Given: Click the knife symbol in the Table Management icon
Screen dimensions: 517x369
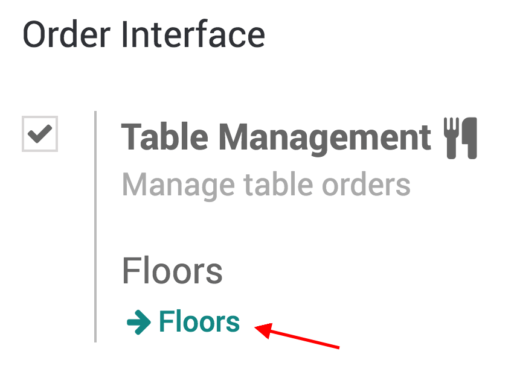Looking at the screenshot, I should [468, 137].
